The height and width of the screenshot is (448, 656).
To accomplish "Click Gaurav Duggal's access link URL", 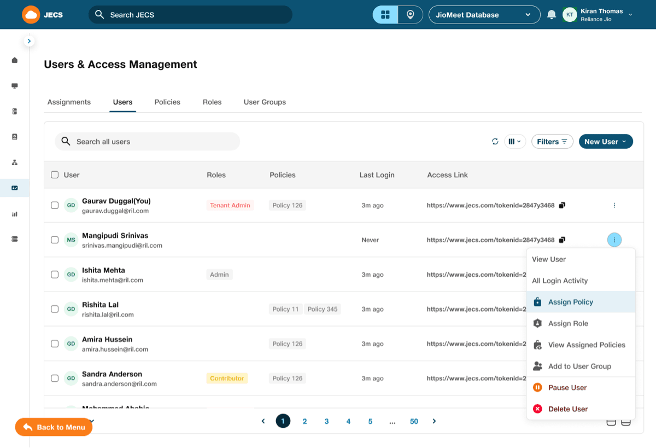I will point(491,206).
